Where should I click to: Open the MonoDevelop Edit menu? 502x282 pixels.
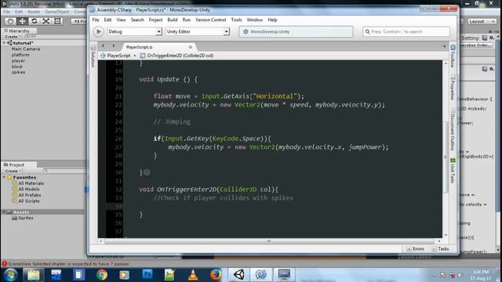107,20
